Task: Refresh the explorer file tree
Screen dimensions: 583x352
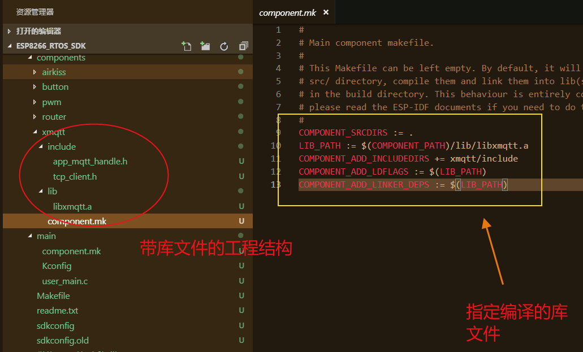Action: (x=224, y=46)
